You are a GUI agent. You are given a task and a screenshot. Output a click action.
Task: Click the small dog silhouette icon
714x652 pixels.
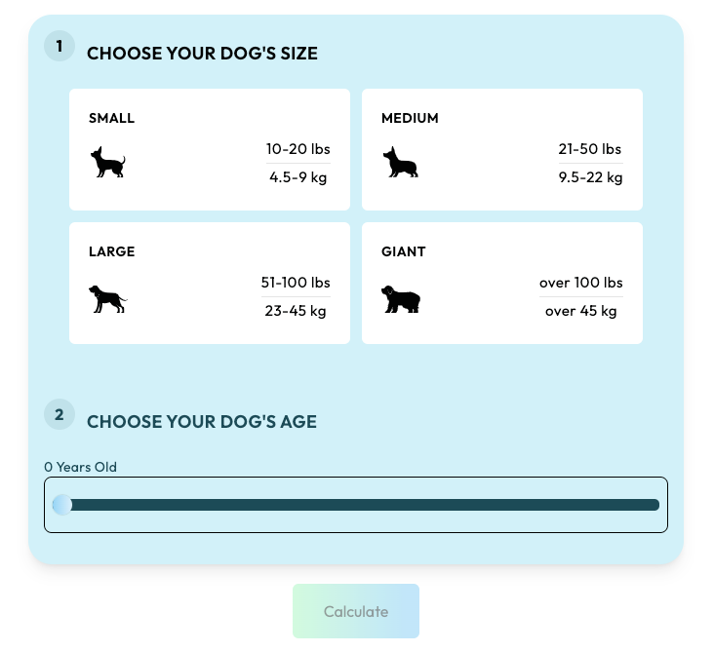108,162
